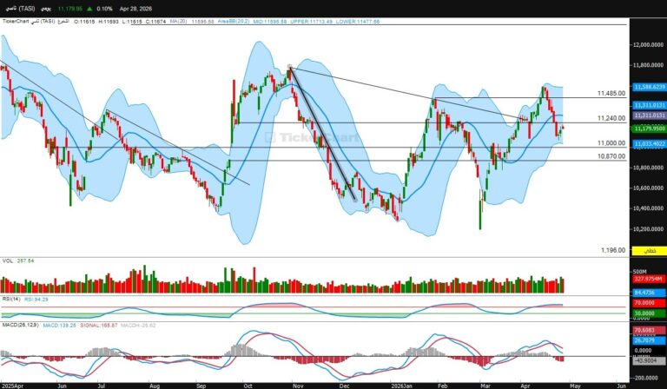Click the red 70.0000 RSI overbought tag

tap(647, 302)
